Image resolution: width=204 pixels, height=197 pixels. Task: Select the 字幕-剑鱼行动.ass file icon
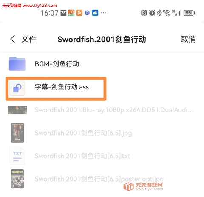click(x=17, y=88)
